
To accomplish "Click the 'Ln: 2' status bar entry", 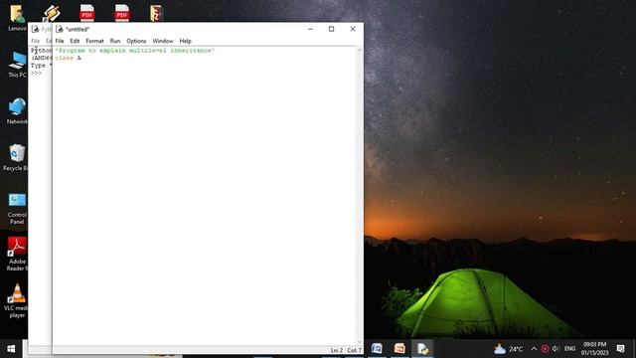I will (336, 350).
